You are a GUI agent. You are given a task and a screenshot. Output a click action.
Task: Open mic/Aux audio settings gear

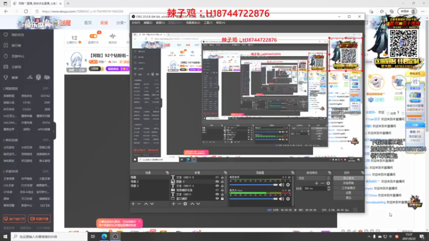point(288,199)
